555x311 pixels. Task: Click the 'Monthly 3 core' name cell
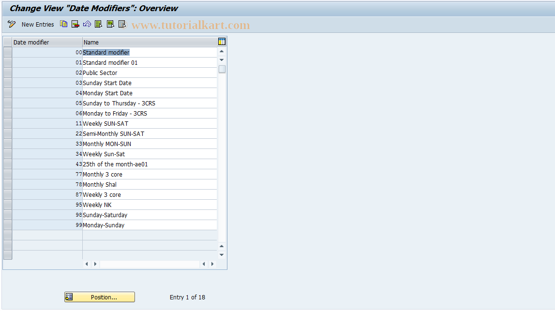150,175
